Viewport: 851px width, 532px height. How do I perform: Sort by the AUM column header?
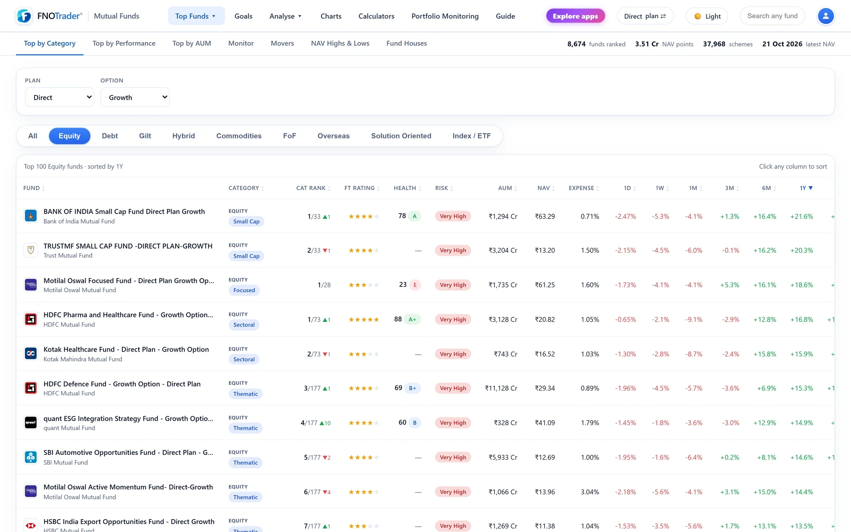coord(507,188)
